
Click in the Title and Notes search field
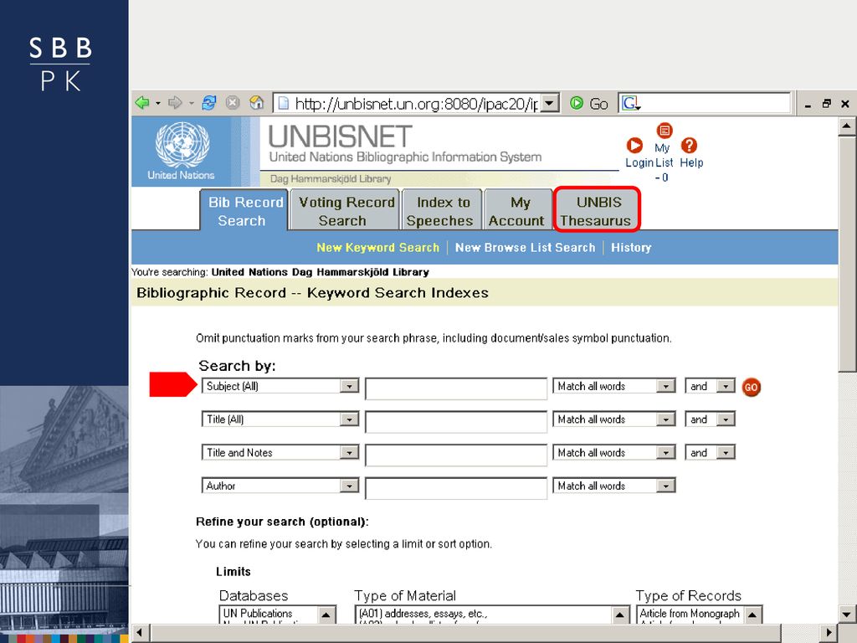coord(456,455)
